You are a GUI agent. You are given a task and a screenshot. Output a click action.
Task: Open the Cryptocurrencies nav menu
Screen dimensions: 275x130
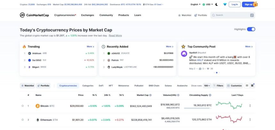tap(65, 15)
